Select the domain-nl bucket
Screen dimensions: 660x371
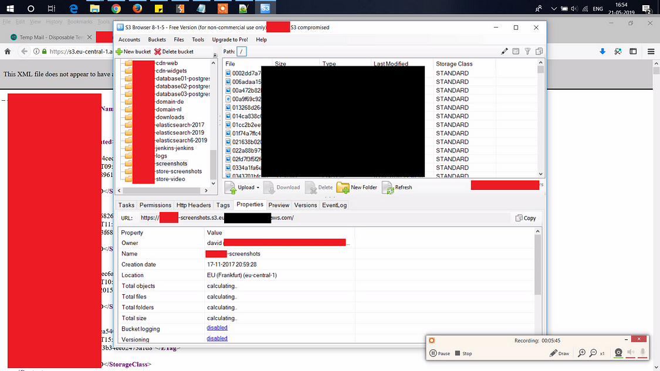169,110
